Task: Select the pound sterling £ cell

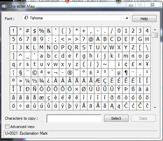Action: pos(133,64)
